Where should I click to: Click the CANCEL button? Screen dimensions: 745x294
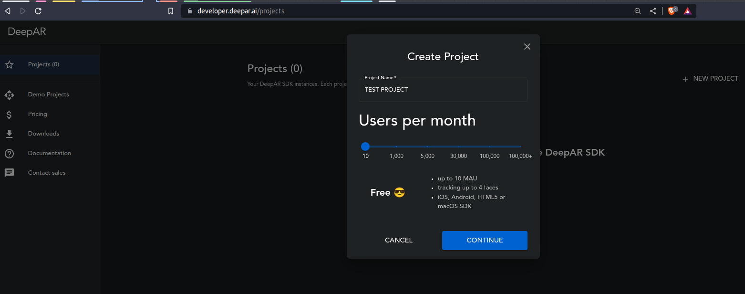click(399, 240)
